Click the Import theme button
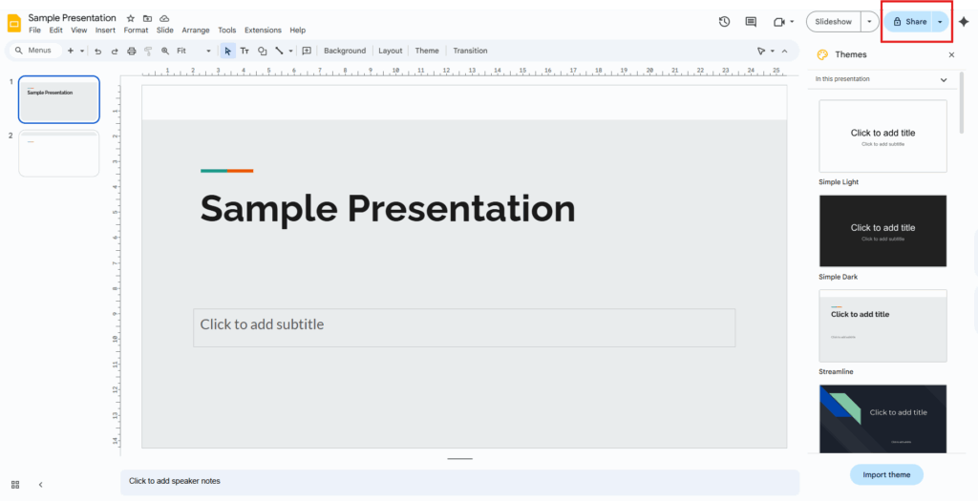 (886, 474)
